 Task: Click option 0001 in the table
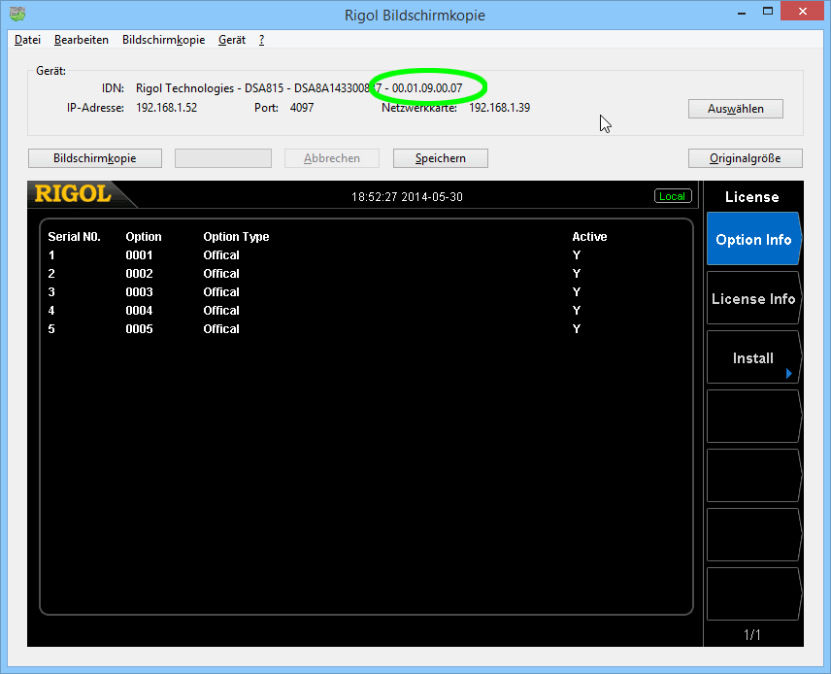tap(139, 255)
